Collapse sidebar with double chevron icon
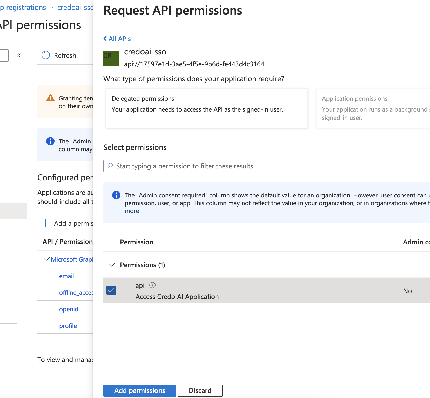430x398 pixels. (x=19, y=55)
